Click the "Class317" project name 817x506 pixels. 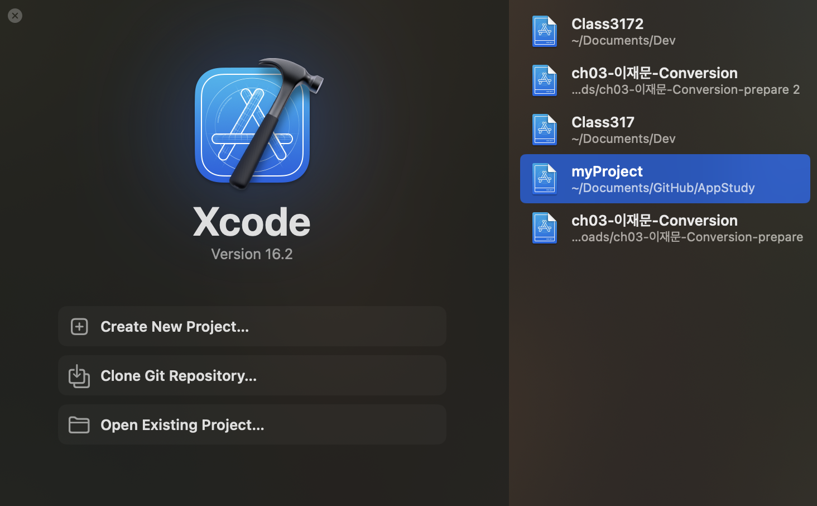click(603, 122)
